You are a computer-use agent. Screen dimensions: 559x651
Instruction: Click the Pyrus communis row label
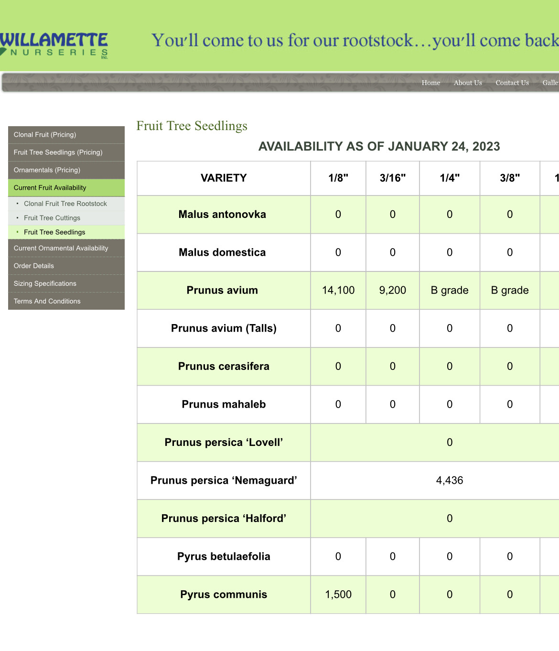[x=224, y=595]
